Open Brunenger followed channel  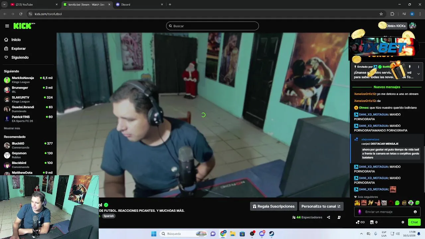pyautogui.click(x=28, y=90)
